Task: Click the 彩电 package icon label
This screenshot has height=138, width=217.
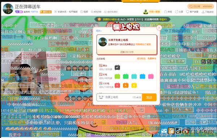Action: [103, 74]
